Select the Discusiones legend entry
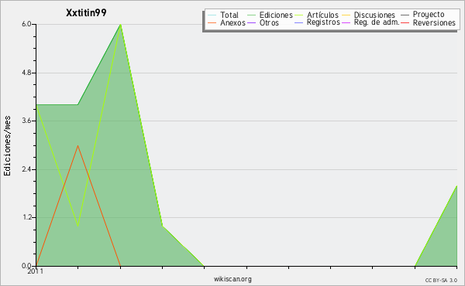 coord(374,15)
